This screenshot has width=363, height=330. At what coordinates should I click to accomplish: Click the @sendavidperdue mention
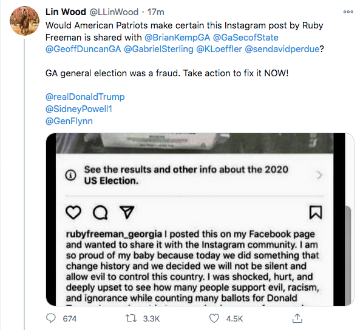282,49
